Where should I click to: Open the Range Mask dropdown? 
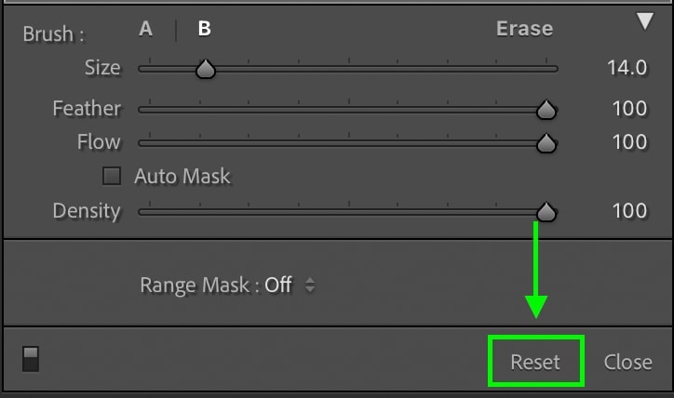click(x=227, y=285)
